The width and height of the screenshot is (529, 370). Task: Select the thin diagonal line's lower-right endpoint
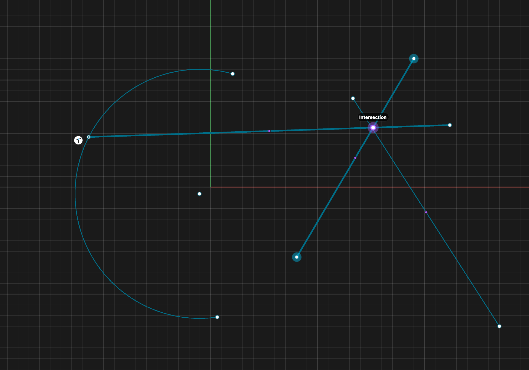499,326
